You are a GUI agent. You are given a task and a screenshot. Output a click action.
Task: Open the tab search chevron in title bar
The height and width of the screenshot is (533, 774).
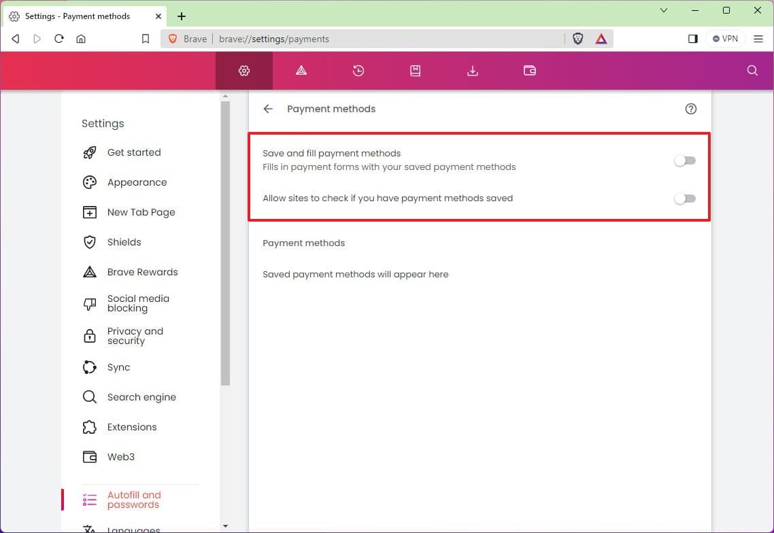[663, 11]
